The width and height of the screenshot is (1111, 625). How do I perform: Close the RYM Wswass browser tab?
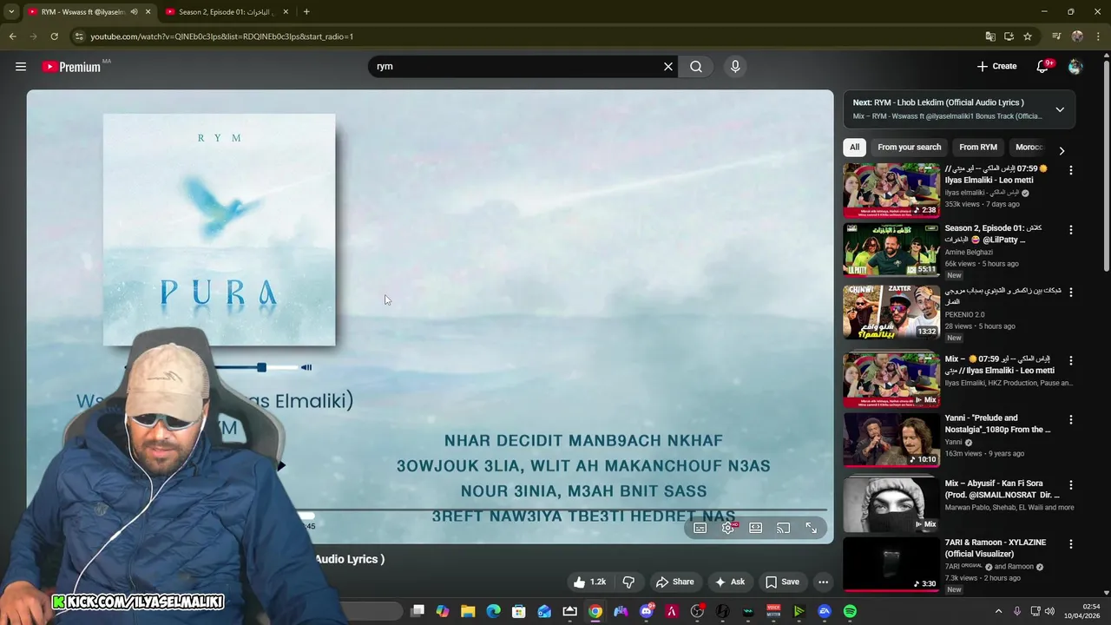(148, 12)
